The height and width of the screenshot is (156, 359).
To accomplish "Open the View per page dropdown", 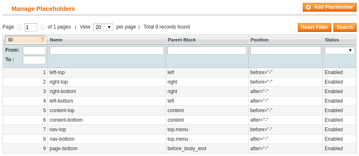I will point(103,27).
